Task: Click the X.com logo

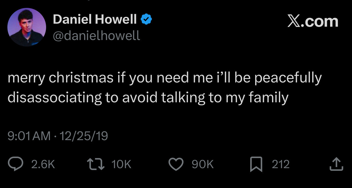Action: pos(313,21)
